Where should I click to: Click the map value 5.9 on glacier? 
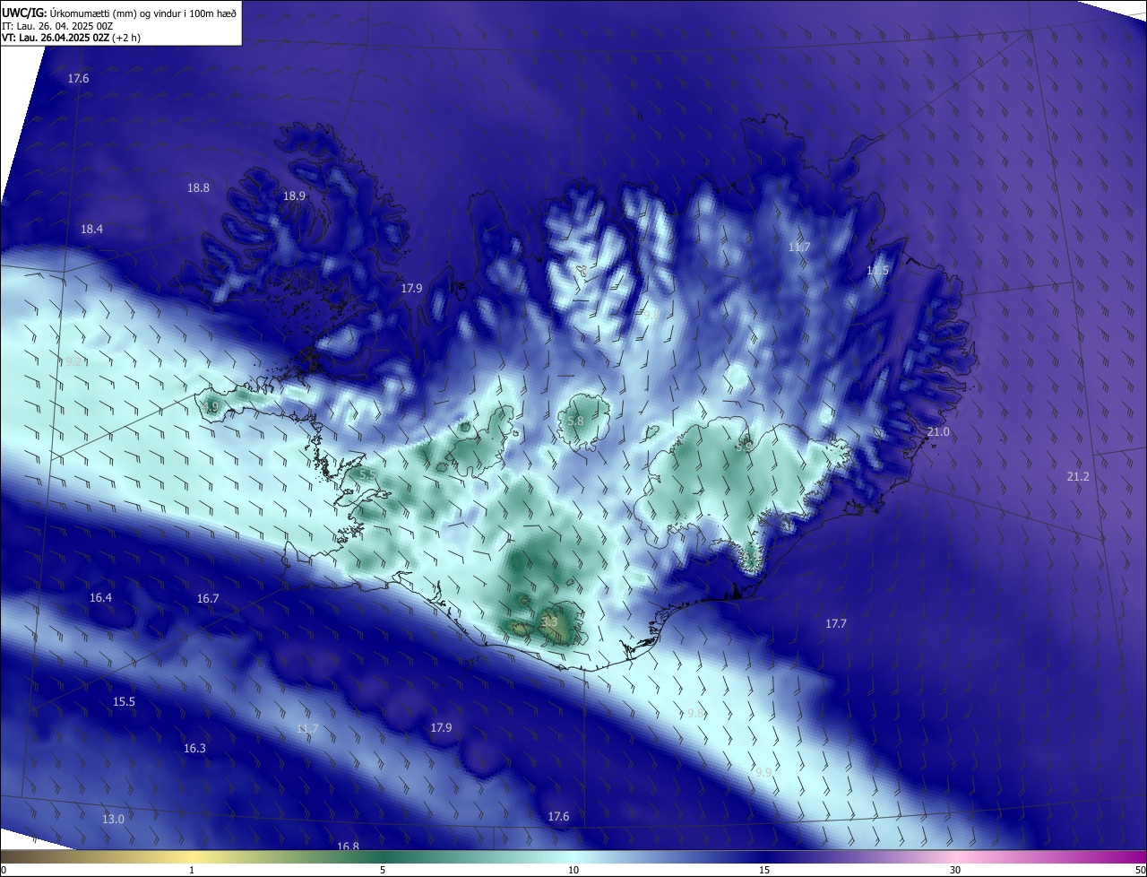click(x=744, y=446)
